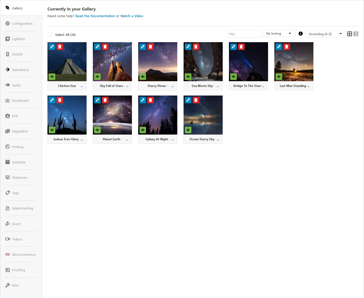Open the No Sorting dropdown
Screen dimensions: 364x298
[x=279, y=34]
